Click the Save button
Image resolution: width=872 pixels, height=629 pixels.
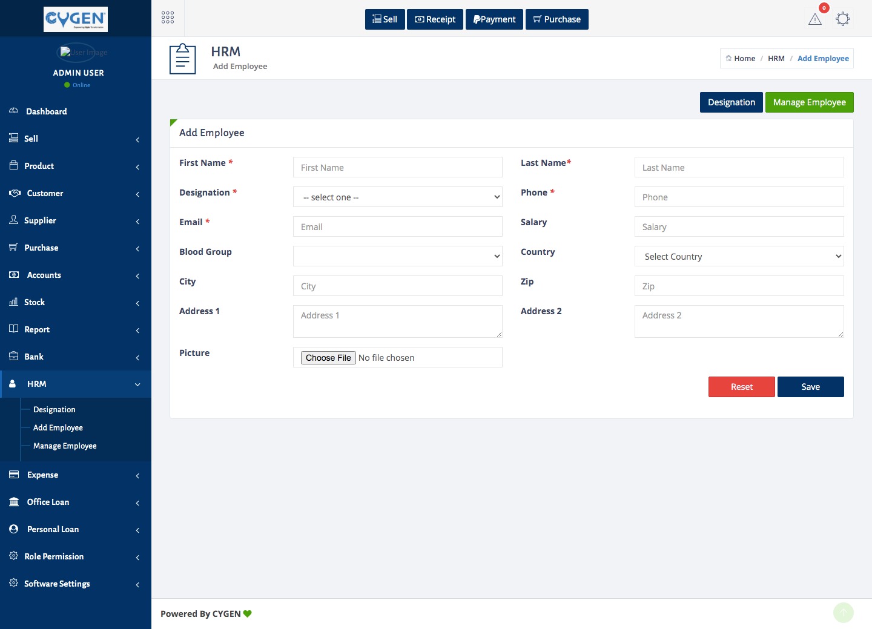811,387
